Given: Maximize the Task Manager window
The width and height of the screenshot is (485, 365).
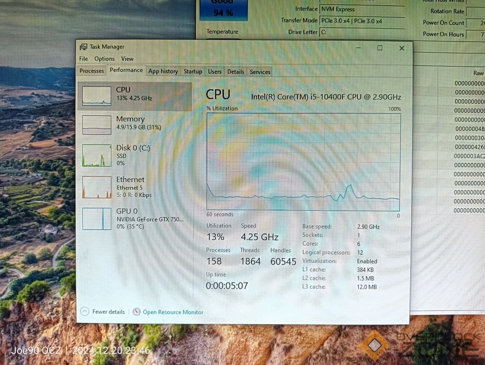Looking at the screenshot, I should tap(380, 48).
